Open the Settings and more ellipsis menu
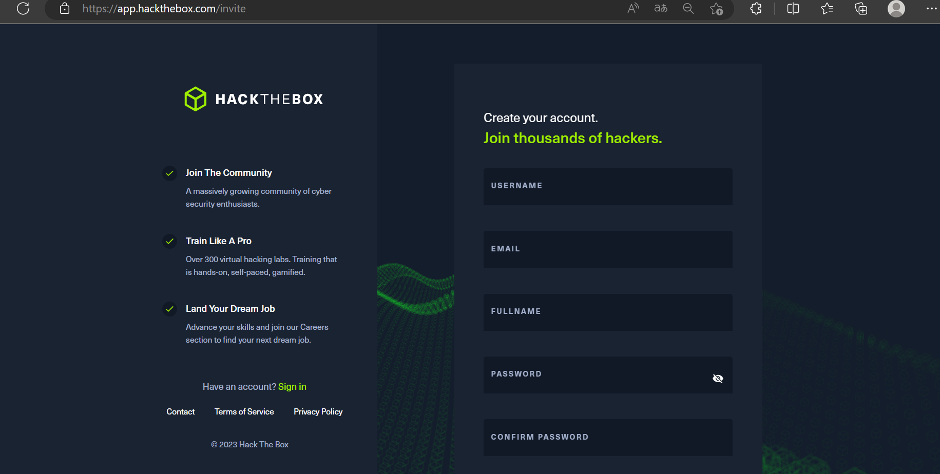The width and height of the screenshot is (940, 474). [931, 9]
